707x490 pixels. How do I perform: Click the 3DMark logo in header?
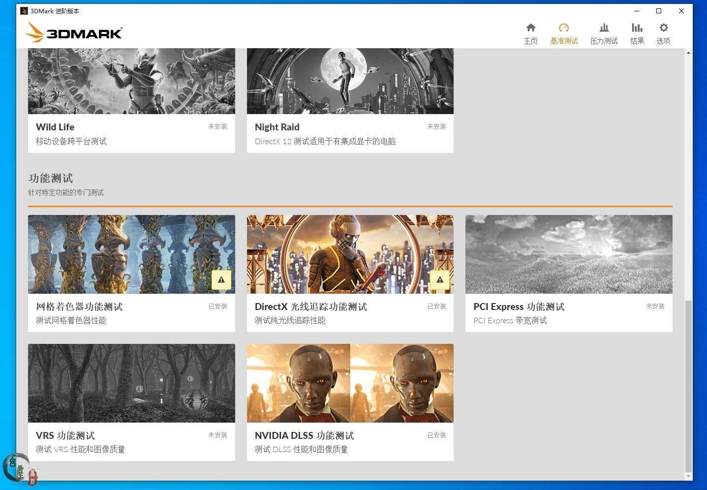click(74, 32)
